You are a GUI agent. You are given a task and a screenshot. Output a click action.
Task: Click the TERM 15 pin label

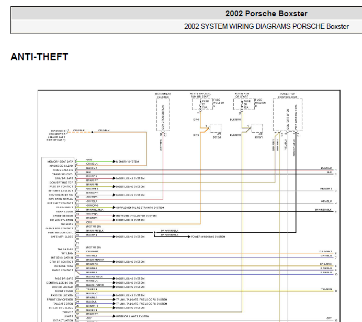[x=68, y=312]
